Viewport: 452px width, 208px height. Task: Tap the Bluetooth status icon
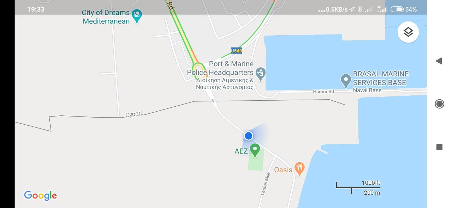point(360,9)
